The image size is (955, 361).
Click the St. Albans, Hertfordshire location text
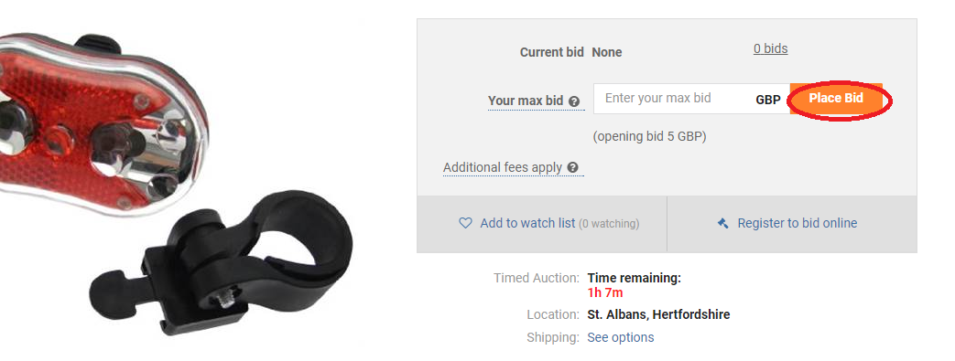[658, 314]
